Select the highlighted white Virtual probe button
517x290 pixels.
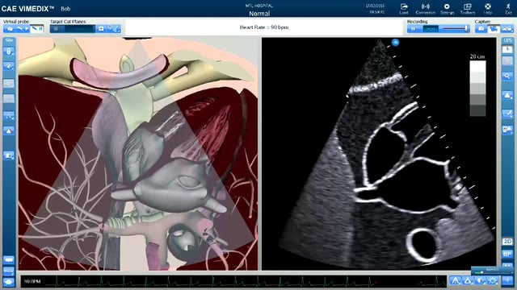[x=37, y=29]
